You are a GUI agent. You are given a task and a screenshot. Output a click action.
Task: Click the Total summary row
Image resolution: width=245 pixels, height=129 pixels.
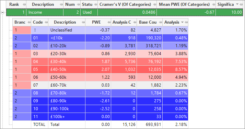(x=100, y=125)
